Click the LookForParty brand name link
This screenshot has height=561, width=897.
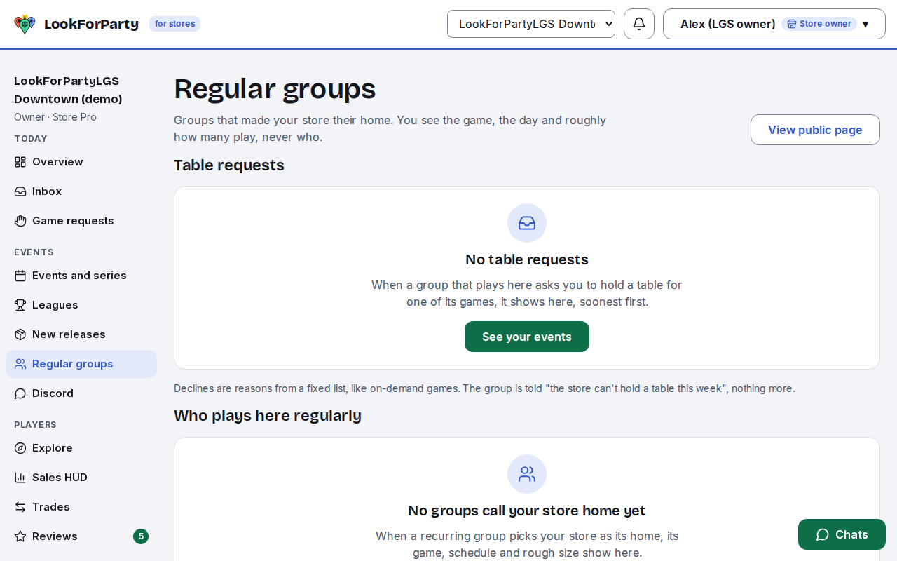(x=91, y=24)
